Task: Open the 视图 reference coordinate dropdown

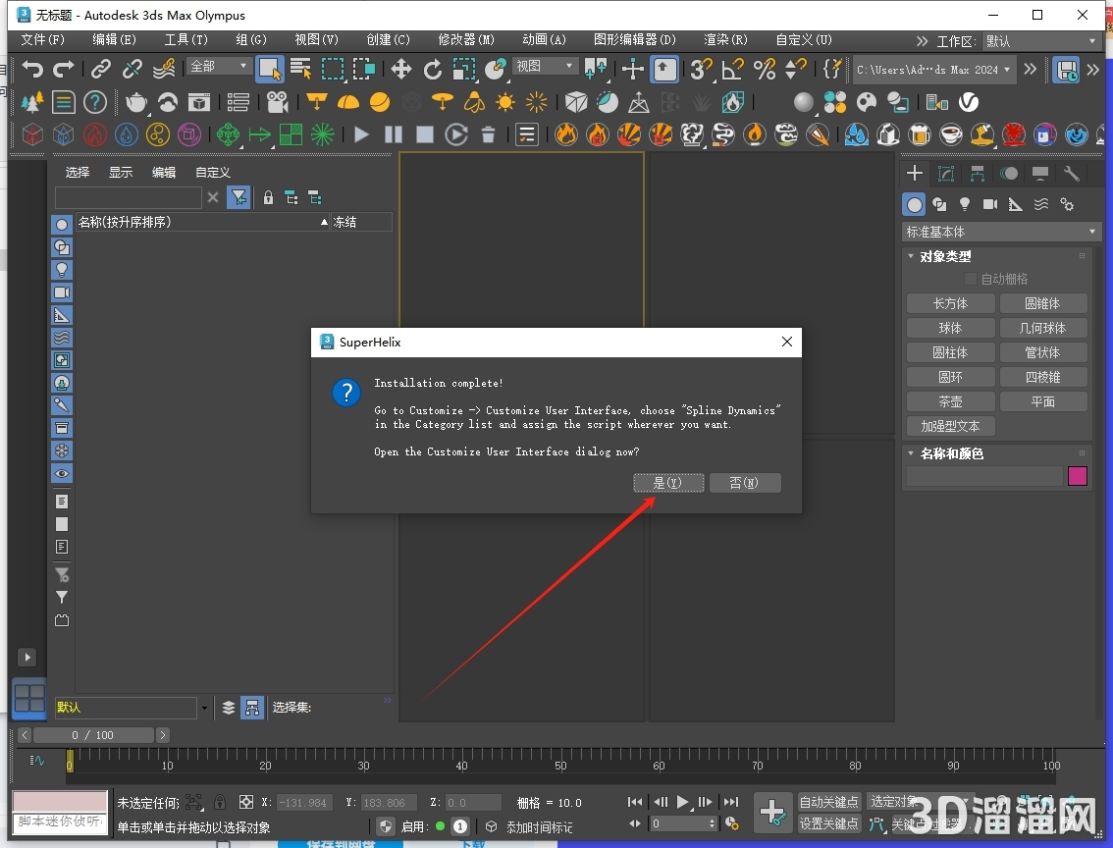Action: [545, 66]
